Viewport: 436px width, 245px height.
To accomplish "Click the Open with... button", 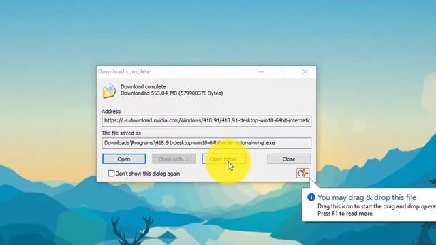I will tap(174, 159).
